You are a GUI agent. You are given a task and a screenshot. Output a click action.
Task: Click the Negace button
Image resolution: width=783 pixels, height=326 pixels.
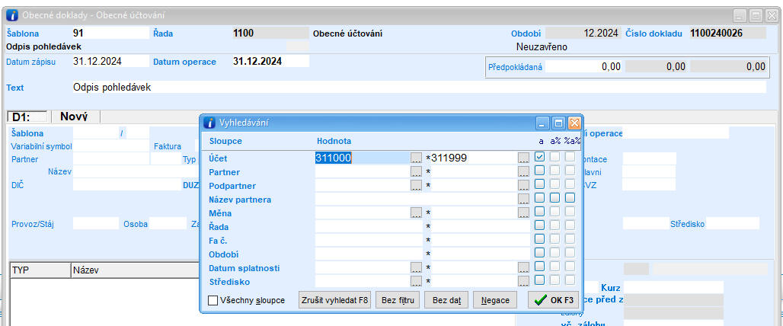click(495, 300)
